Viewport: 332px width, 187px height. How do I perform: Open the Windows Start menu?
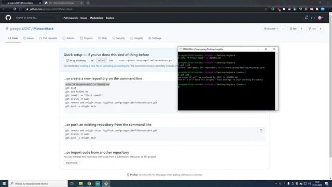[x=4, y=183]
